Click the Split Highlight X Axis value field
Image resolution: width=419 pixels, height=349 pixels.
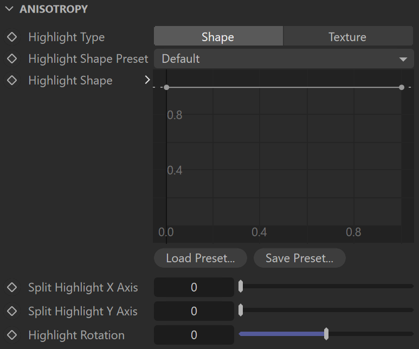[194, 287]
